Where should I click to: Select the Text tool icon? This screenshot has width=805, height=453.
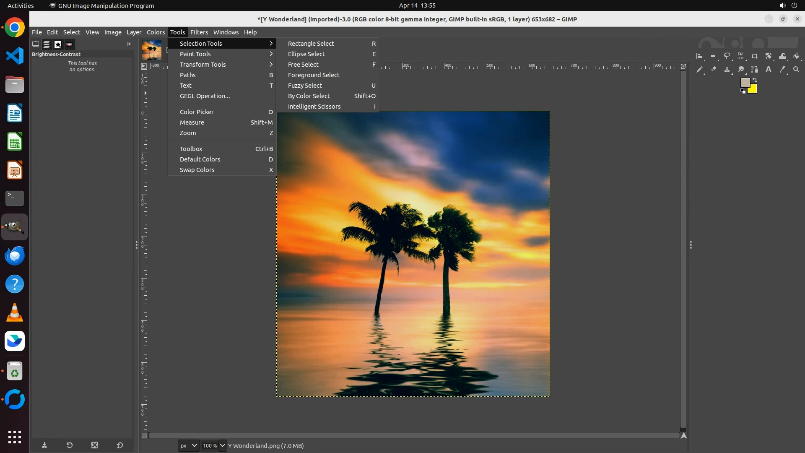point(769,70)
